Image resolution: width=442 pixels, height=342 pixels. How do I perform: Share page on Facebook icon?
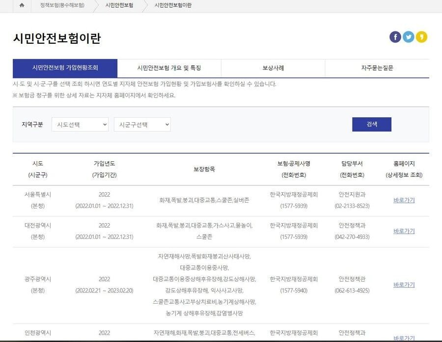pos(395,37)
